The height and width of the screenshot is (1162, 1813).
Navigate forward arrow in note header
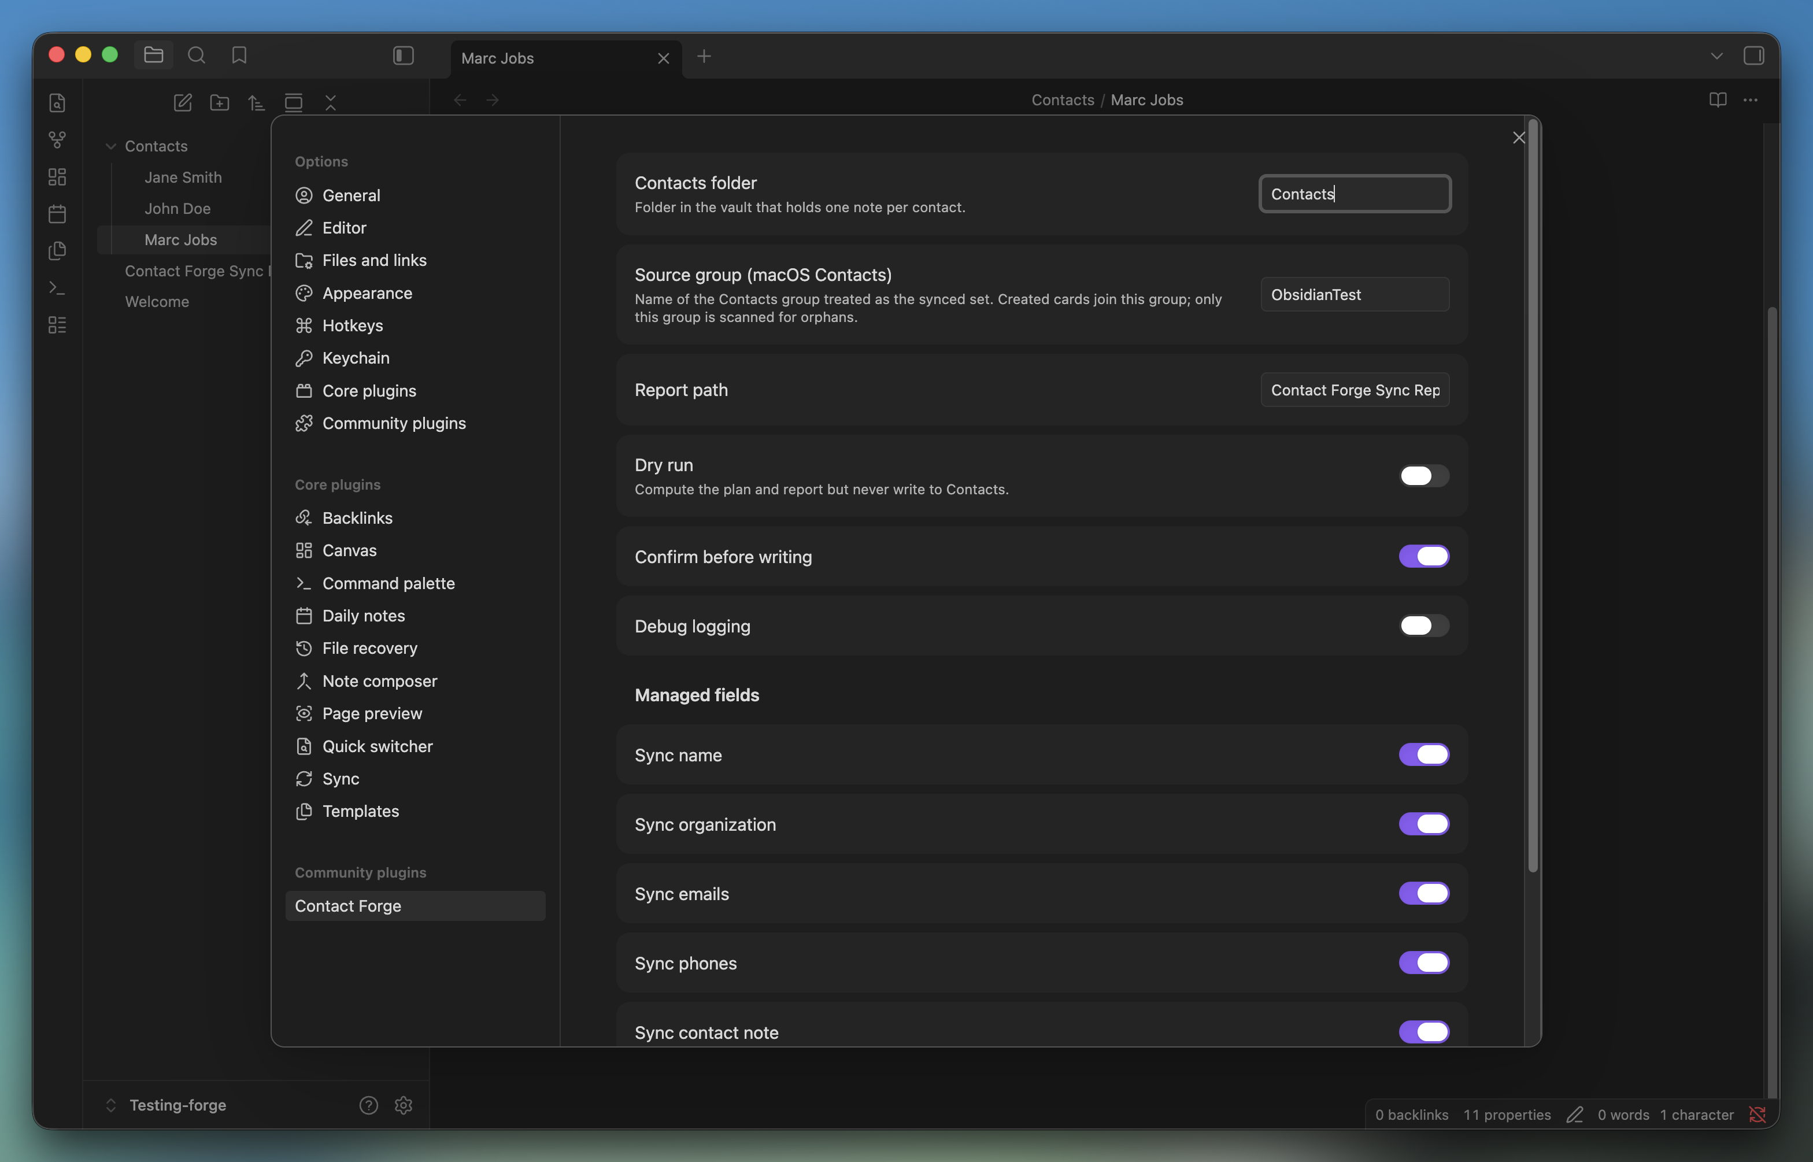click(493, 99)
